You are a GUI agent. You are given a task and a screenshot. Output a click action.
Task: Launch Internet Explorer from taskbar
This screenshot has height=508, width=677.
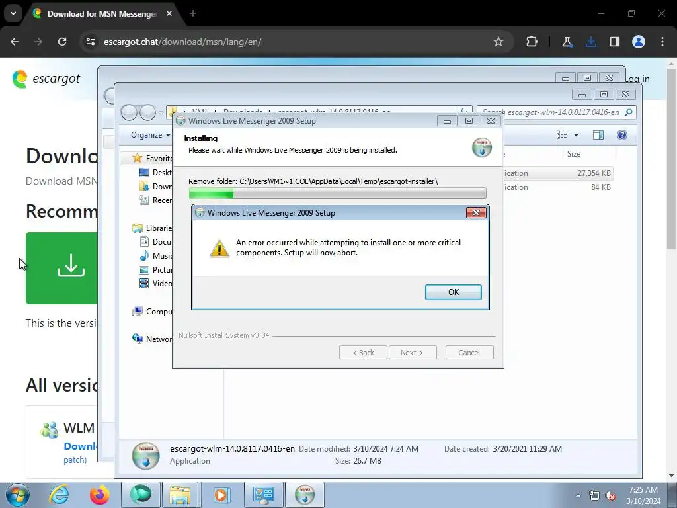click(59, 495)
